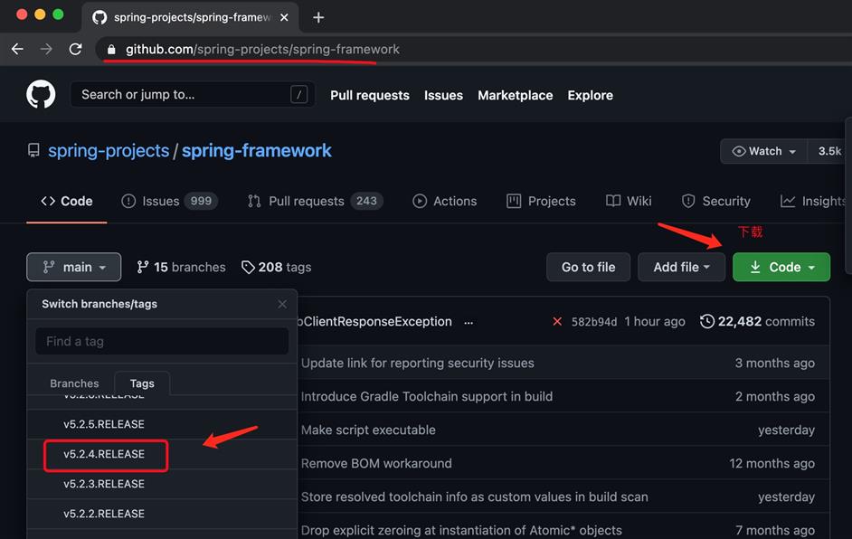Close the Switch branches/tags popup
852x539 pixels.
coord(282,305)
